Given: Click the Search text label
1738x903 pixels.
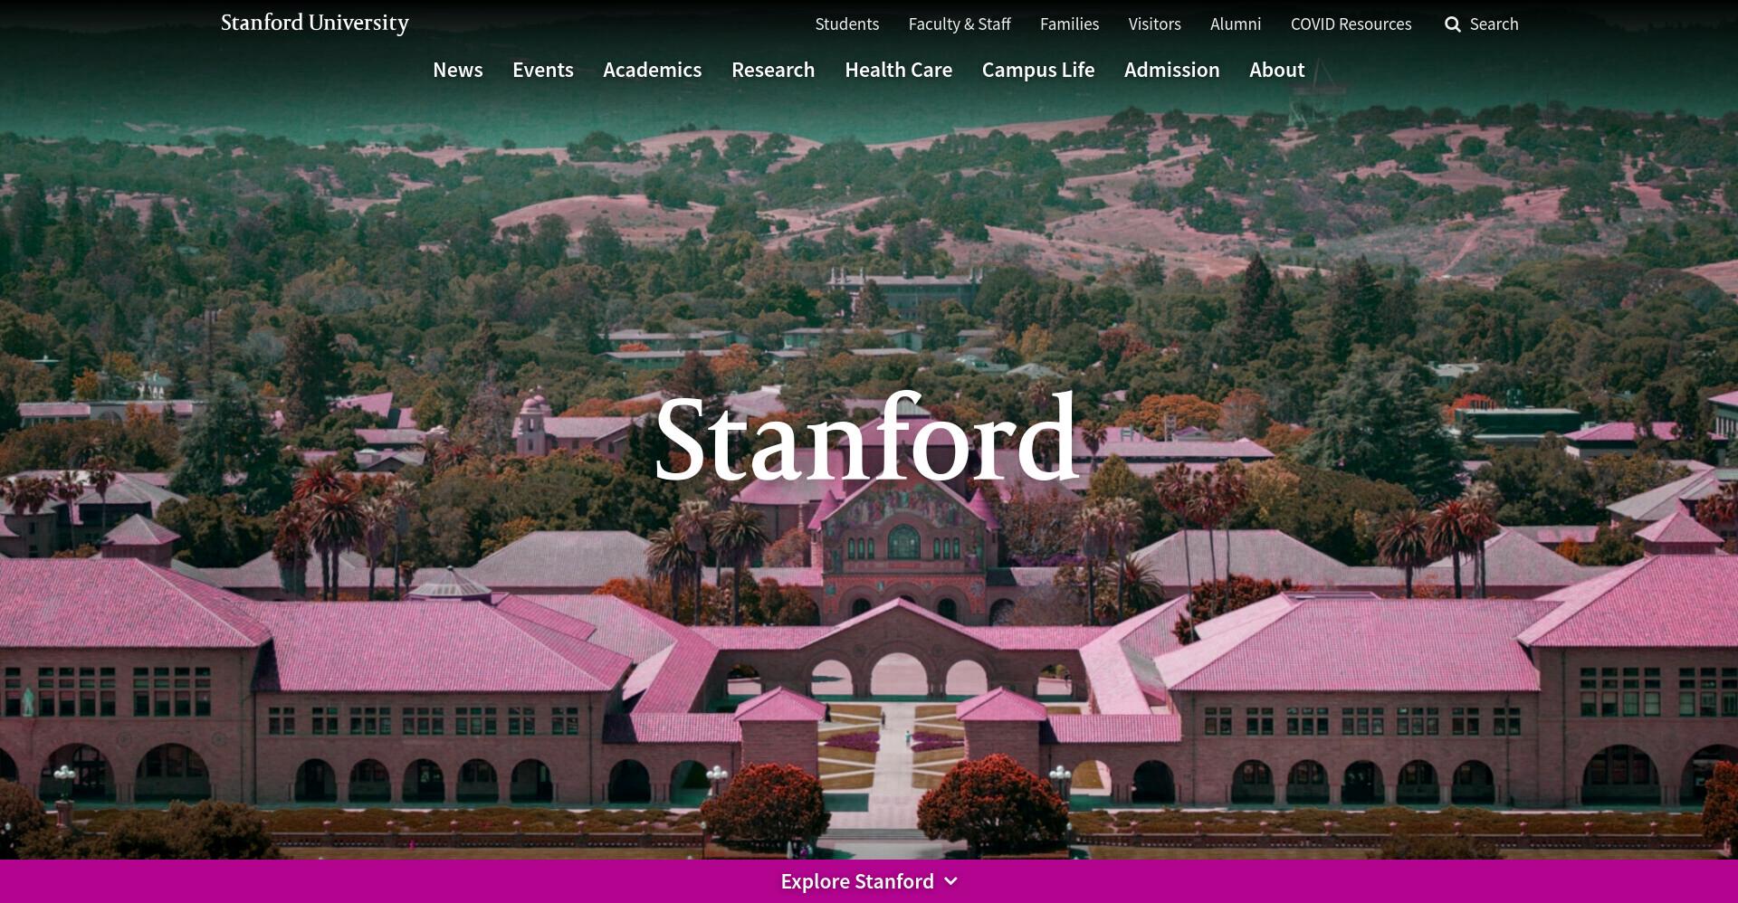Looking at the screenshot, I should click(1494, 24).
